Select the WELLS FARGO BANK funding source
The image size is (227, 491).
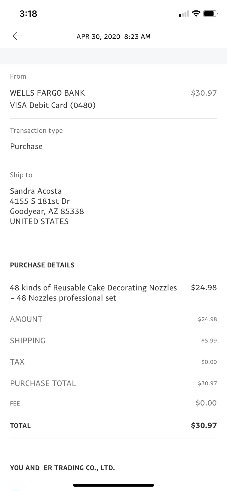click(47, 93)
